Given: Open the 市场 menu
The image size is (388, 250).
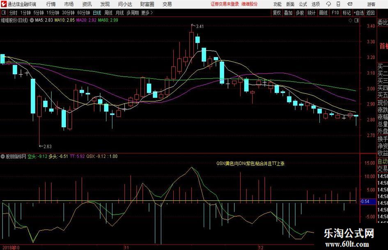Looking at the screenshot, I should tap(69, 4).
